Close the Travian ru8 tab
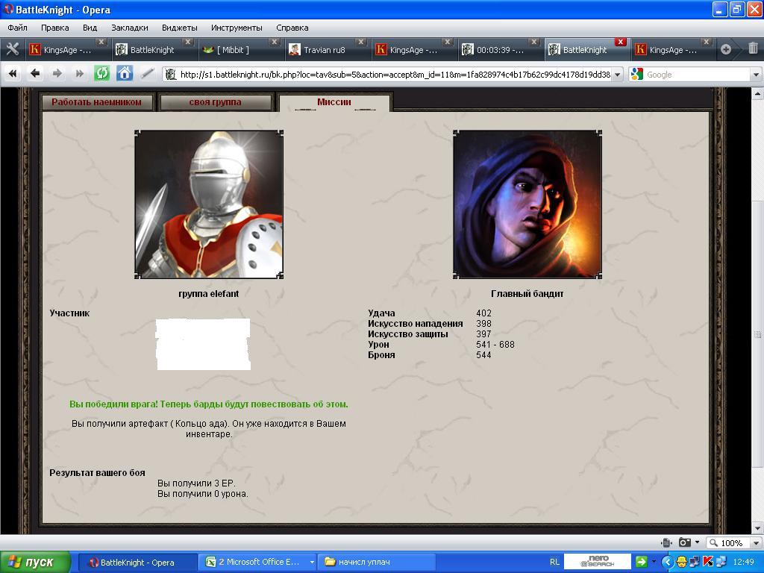 pyautogui.click(x=361, y=42)
